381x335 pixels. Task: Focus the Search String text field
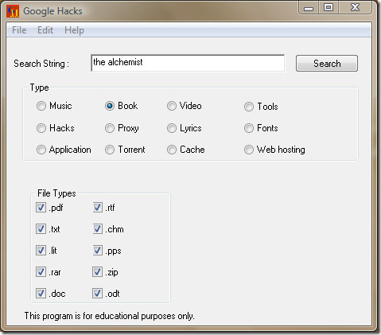click(188, 63)
